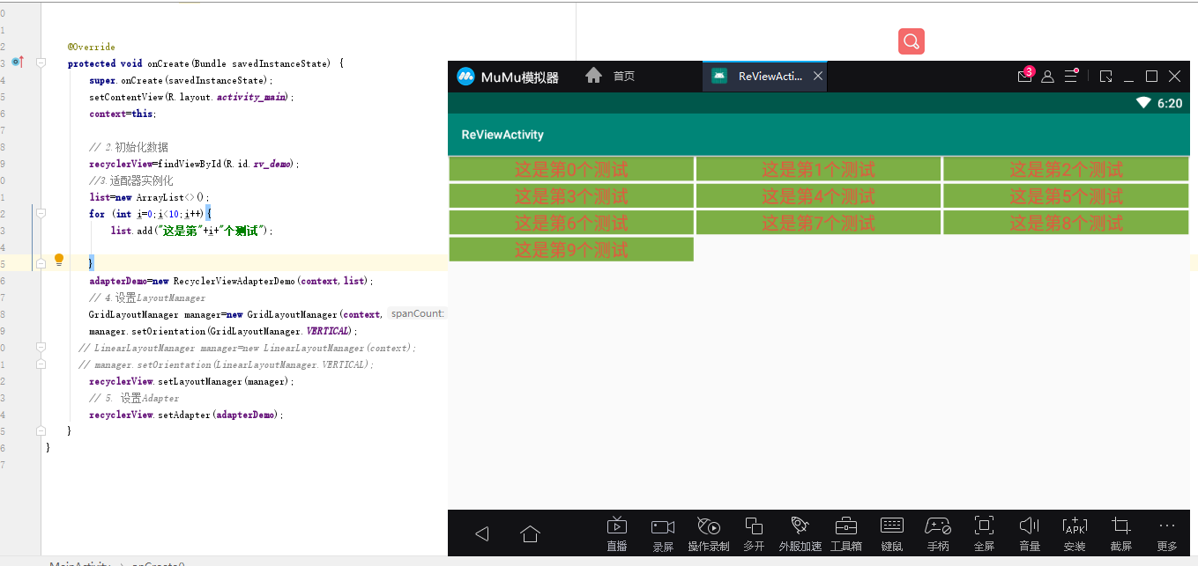Tap grid item 这是第9个测试
Viewport: 1198px width, 566px height.
click(571, 250)
